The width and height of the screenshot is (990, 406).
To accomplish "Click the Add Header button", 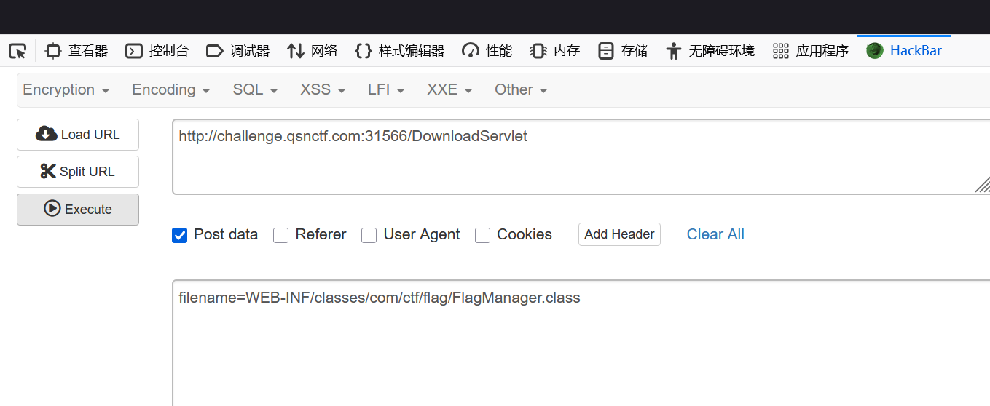I will 619,234.
